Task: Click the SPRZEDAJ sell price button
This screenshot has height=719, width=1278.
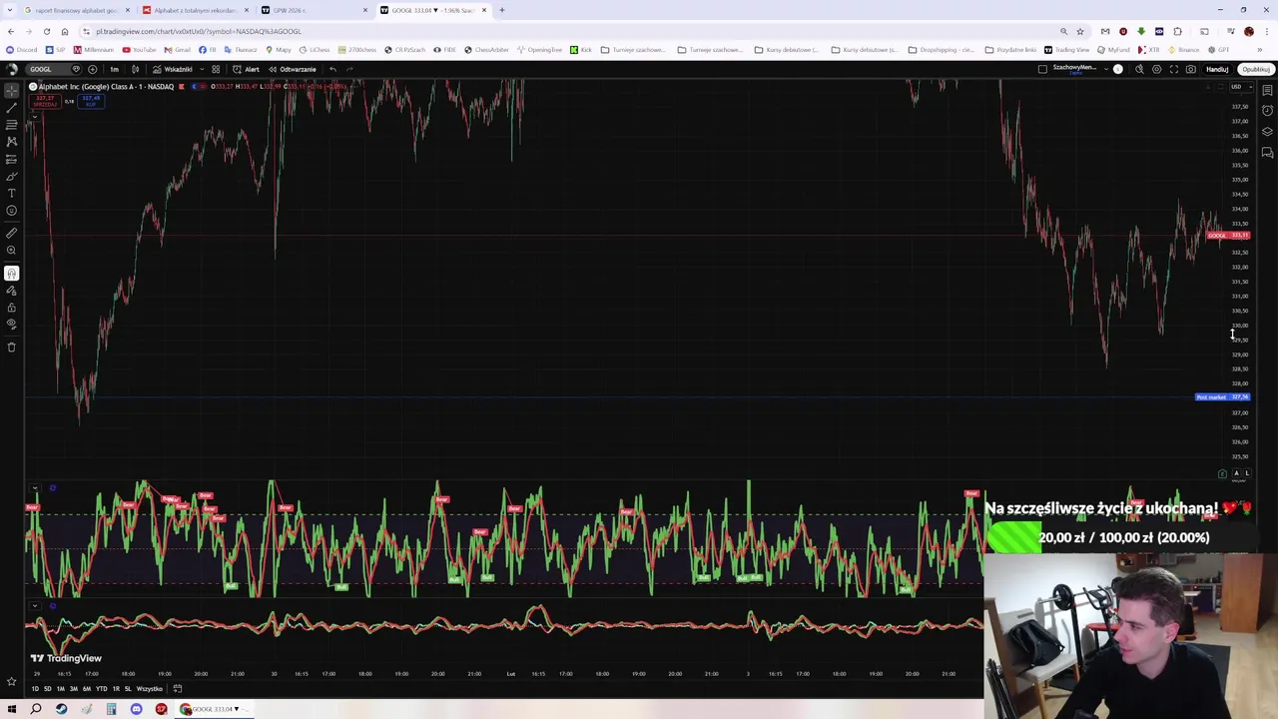Action: 45,101
